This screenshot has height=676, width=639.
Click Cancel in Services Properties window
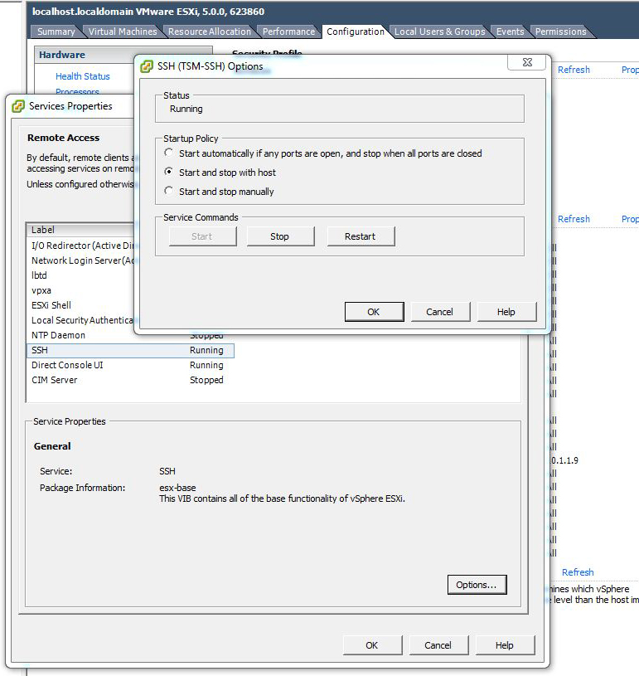tap(438, 645)
